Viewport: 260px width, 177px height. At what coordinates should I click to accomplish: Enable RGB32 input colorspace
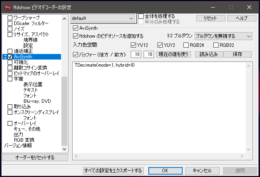[x=216, y=45]
